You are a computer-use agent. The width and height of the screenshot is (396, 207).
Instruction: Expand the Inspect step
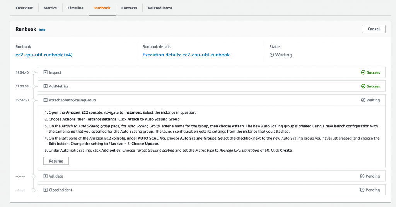[x=46, y=72]
